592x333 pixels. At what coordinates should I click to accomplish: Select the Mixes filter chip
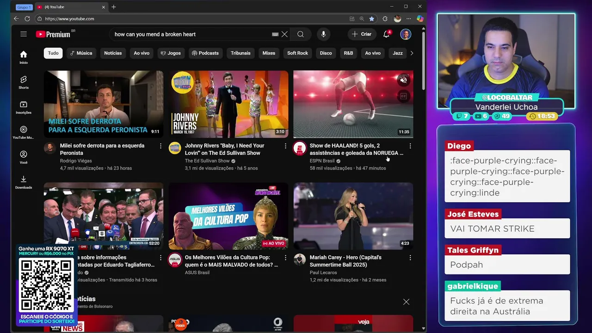pos(269,53)
